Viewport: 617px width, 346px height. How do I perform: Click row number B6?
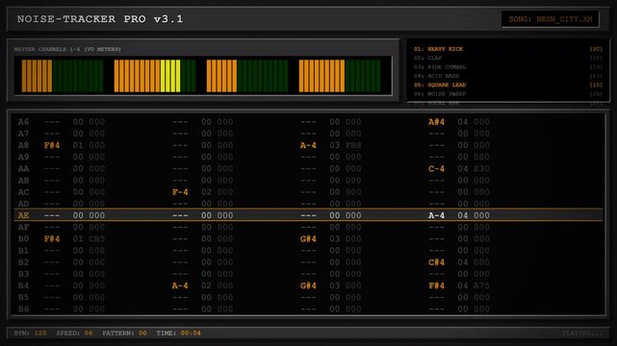pyautogui.click(x=24, y=309)
